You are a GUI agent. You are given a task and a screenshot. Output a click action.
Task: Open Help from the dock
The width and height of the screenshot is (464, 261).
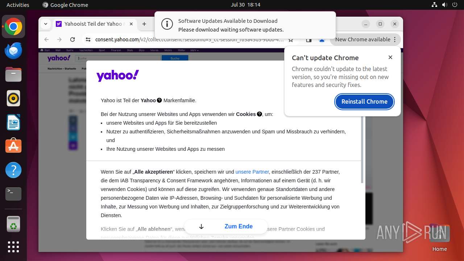[x=13, y=170]
